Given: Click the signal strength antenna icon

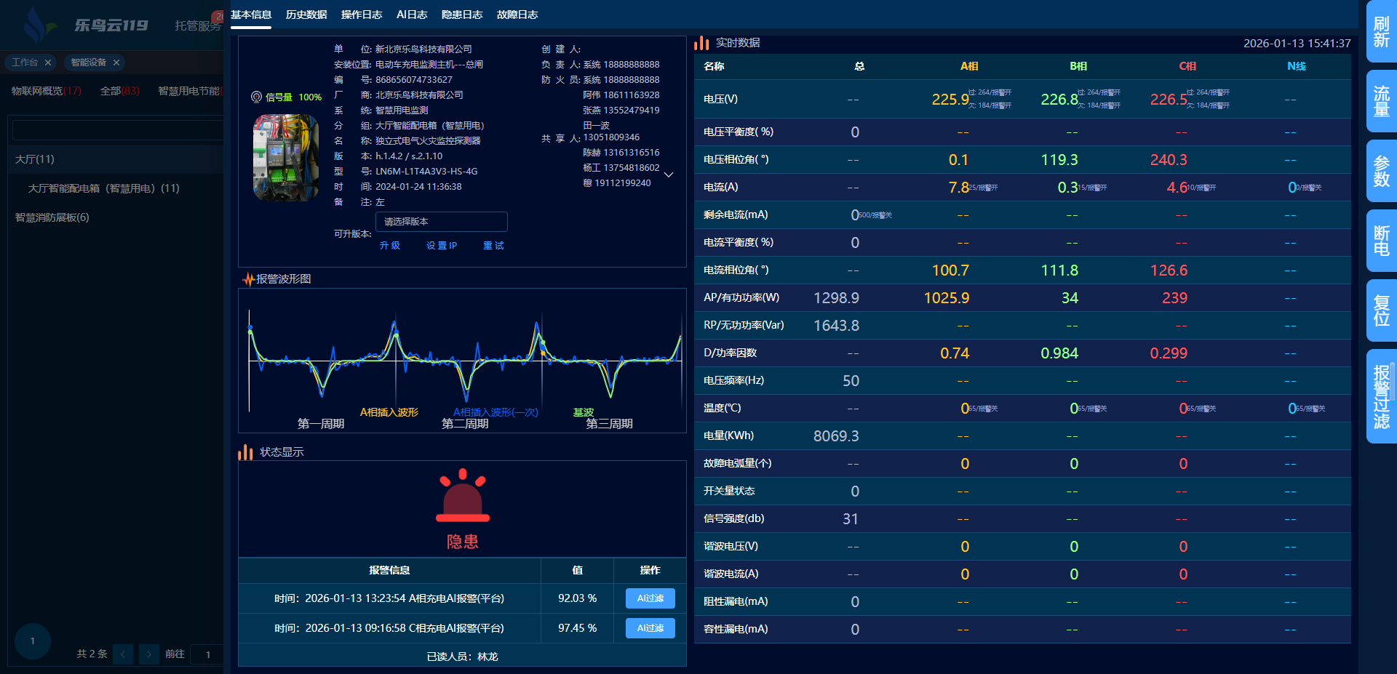Looking at the screenshot, I should [x=256, y=97].
